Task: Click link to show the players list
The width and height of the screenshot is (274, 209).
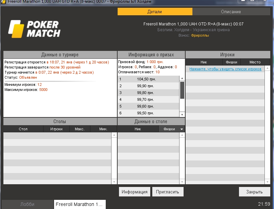Action: click(225, 69)
